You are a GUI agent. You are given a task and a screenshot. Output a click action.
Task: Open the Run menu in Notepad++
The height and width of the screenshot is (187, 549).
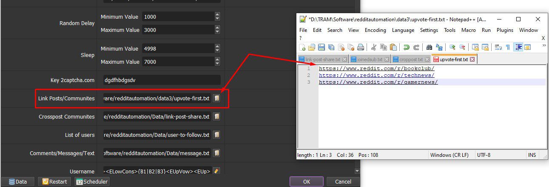tap(486, 30)
